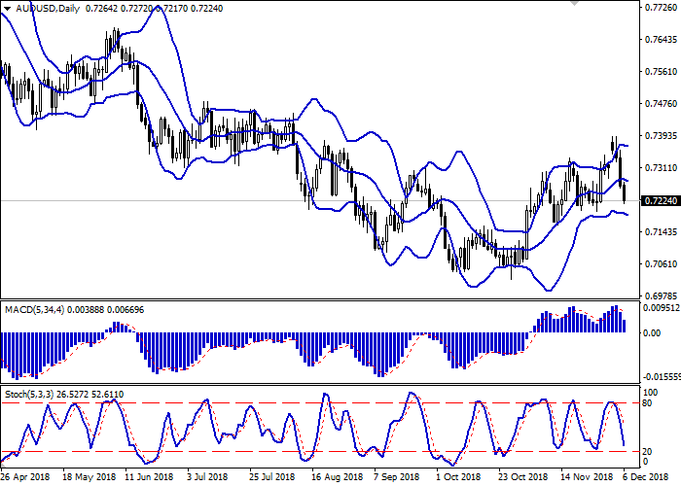Click the 0.71435 price scale value
This screenshot has width=681, height=486.
[x=661, y=232]
